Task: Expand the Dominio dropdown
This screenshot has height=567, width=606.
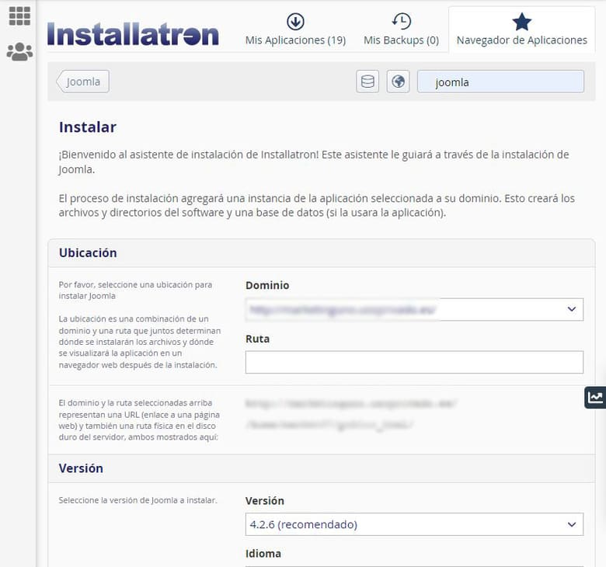Action: (x=414, y=309)
